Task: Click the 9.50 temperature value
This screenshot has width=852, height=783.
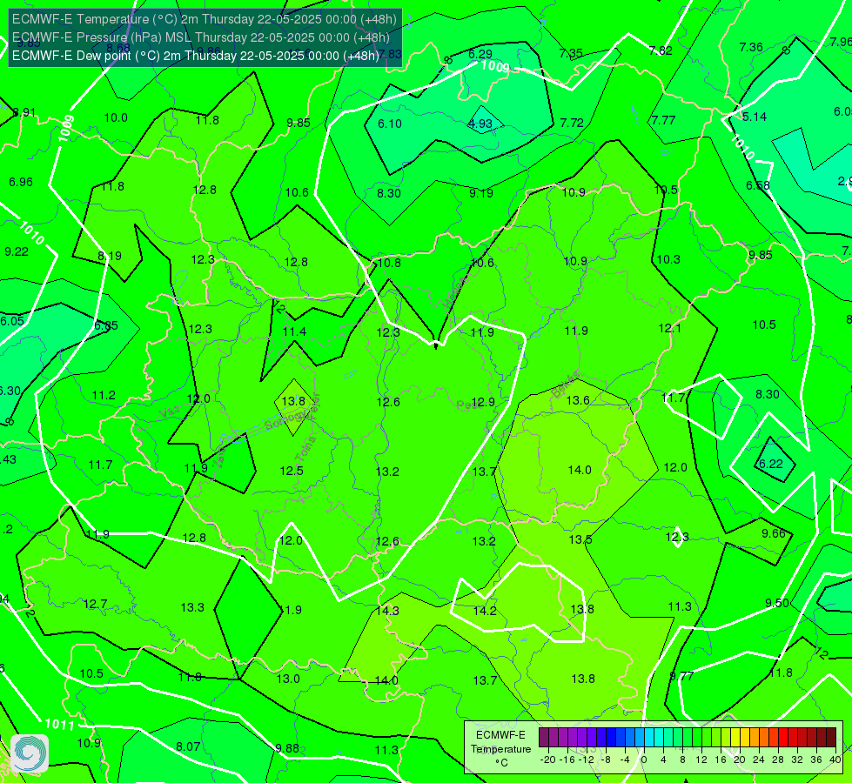Action: click(777, 603)
